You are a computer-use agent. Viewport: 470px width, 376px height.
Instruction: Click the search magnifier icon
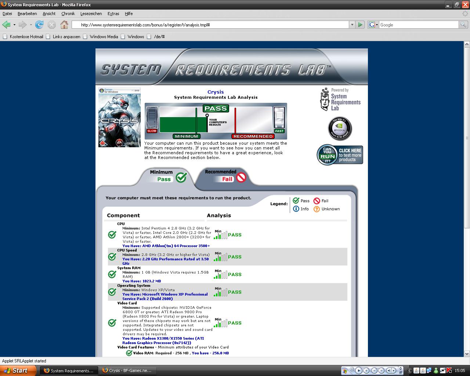(464, 25)
